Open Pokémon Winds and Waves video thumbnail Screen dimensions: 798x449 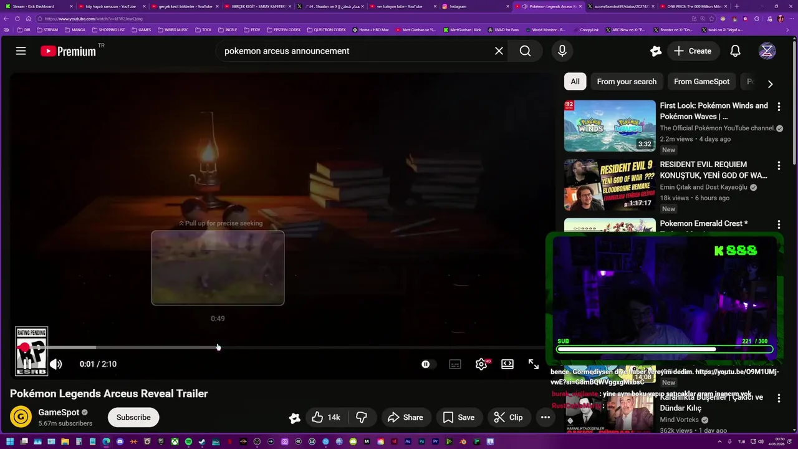click(x=610, y=126)
